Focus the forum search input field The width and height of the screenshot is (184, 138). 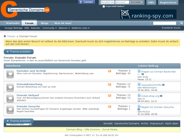(165, 23)
